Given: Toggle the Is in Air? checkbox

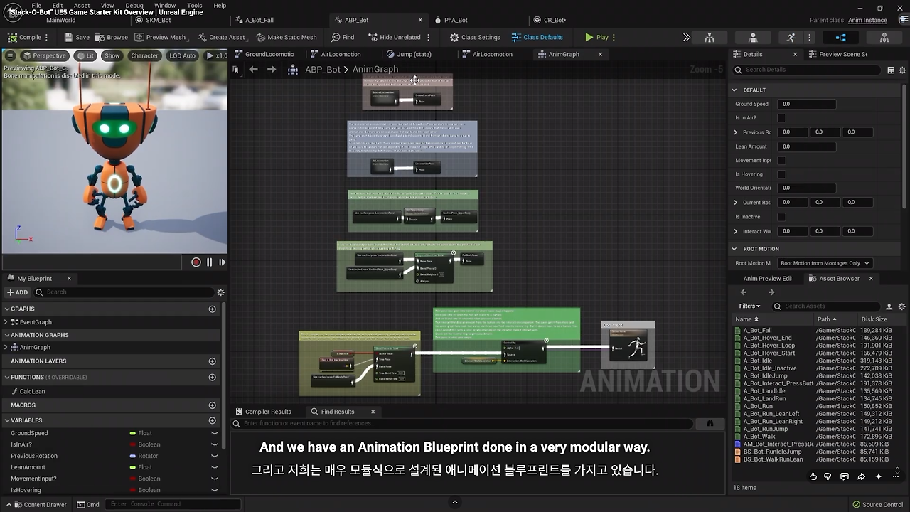Looking at the screenshot, I should pos(781,118).
